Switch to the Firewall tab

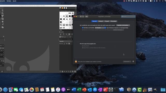(x=107, y=21)
